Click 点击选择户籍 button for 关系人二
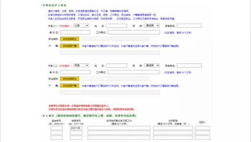The image size is (251, 142). click(x=70, y=86)
